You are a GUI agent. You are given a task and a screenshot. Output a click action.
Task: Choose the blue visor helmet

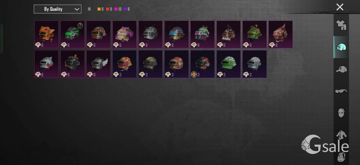(x=176, y=35)
